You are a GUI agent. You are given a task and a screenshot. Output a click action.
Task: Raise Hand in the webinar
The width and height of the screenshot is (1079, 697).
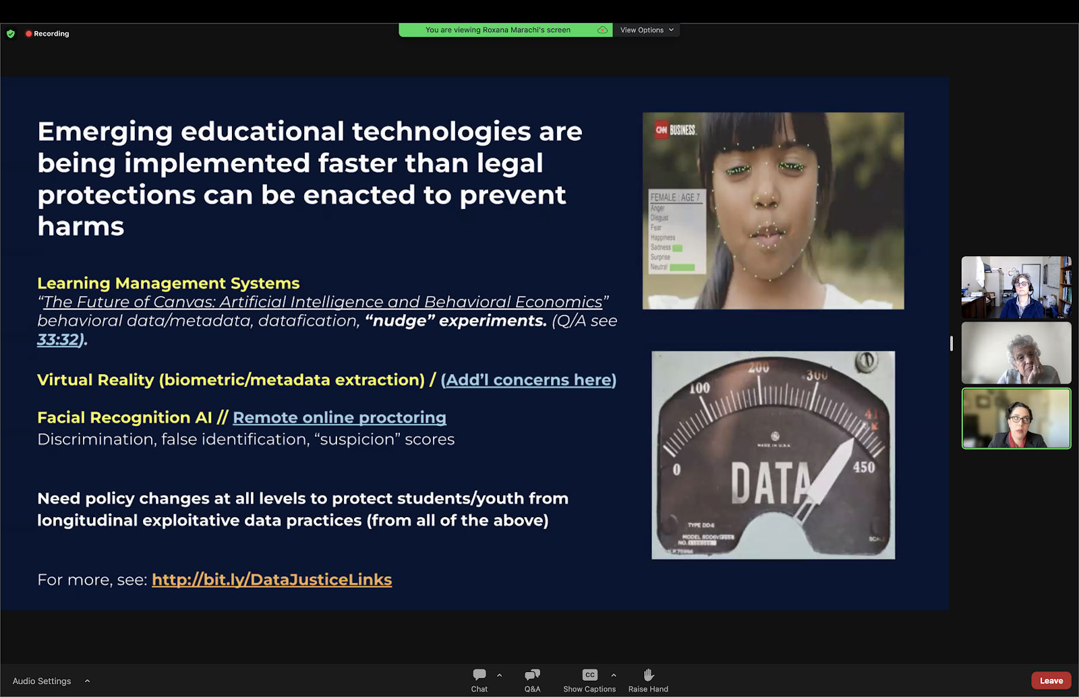coord(648,680)
